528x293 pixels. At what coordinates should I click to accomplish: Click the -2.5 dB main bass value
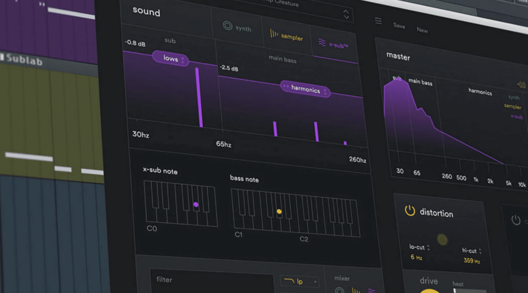pyautogui.click(x=229, y=68)
